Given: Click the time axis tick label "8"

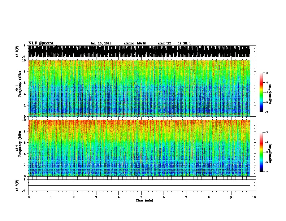Looking at the screenshot, I should [209, 197].
